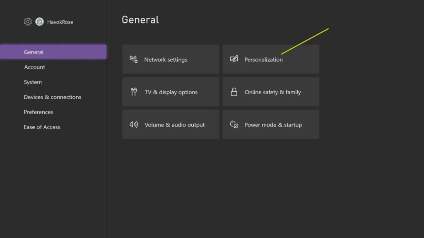Open Ease of Access category

(x=42, y=127)
